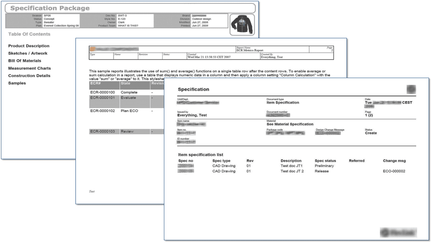Open Product Description from Table Of Contents

pyautogui.click(x=29, y=46)
